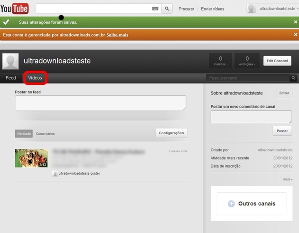
Task: Open the liked video thumbnail
Action: [x=31, y=158]
